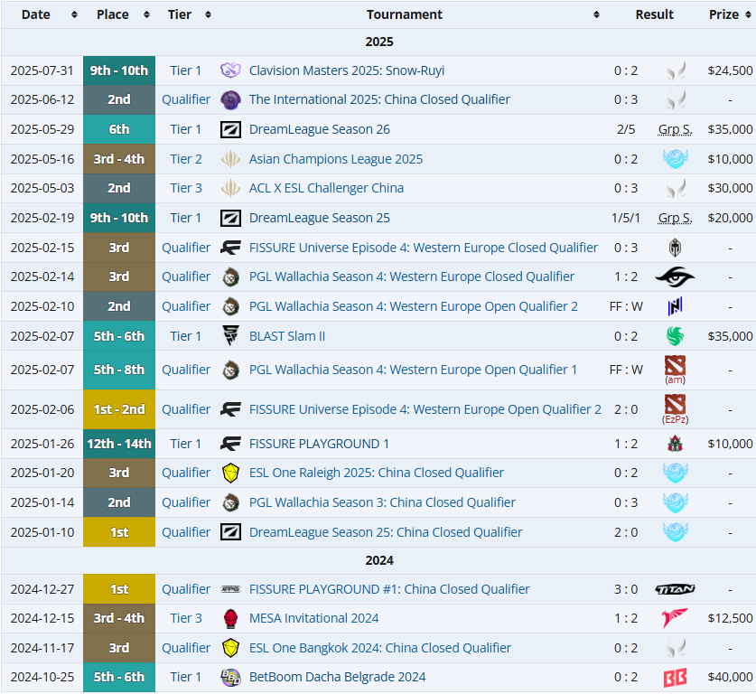The image size is (756, 694).
Task: Sort the table by Prize column
Action: (x=730, y=14)
